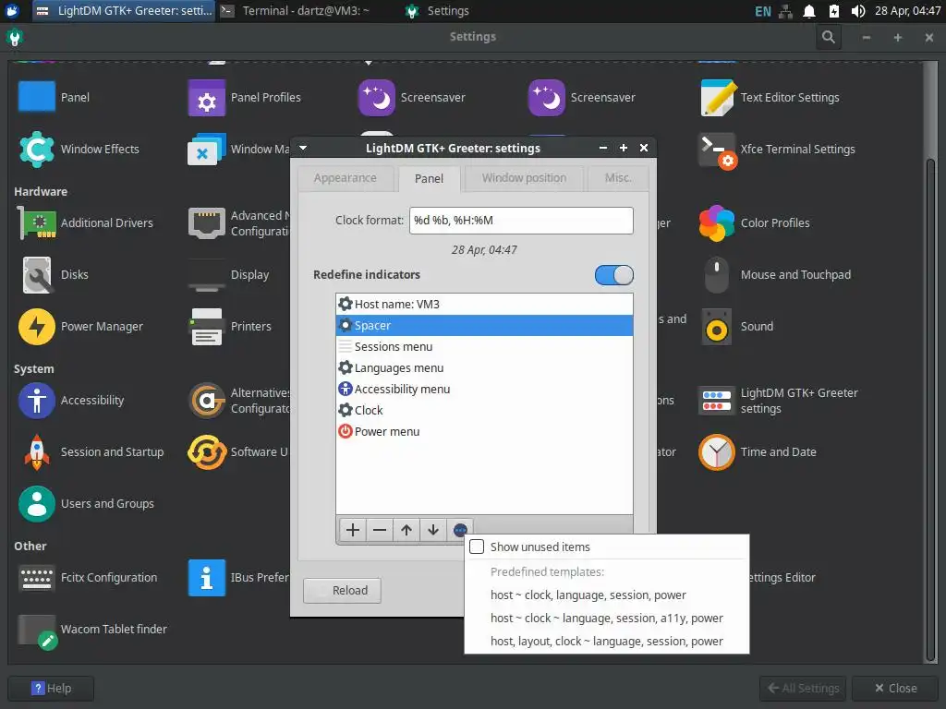Open Accessibility settings

coord(37,400)
